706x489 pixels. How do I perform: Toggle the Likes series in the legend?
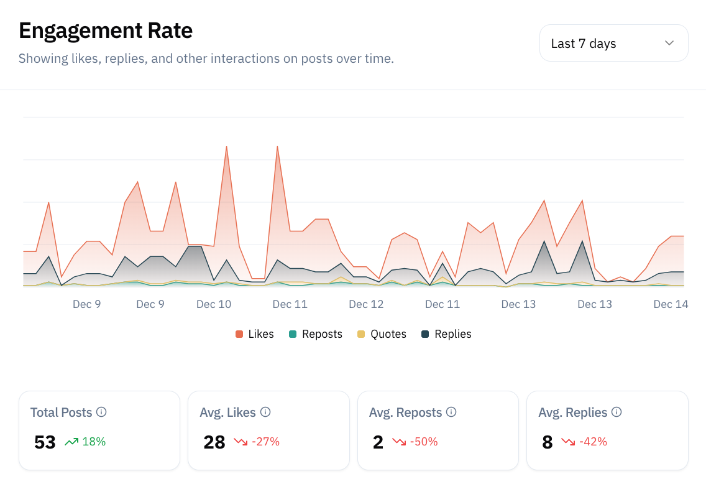(254, 334)
